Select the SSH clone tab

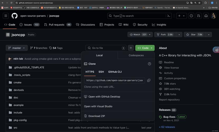(x=101, y=72)
